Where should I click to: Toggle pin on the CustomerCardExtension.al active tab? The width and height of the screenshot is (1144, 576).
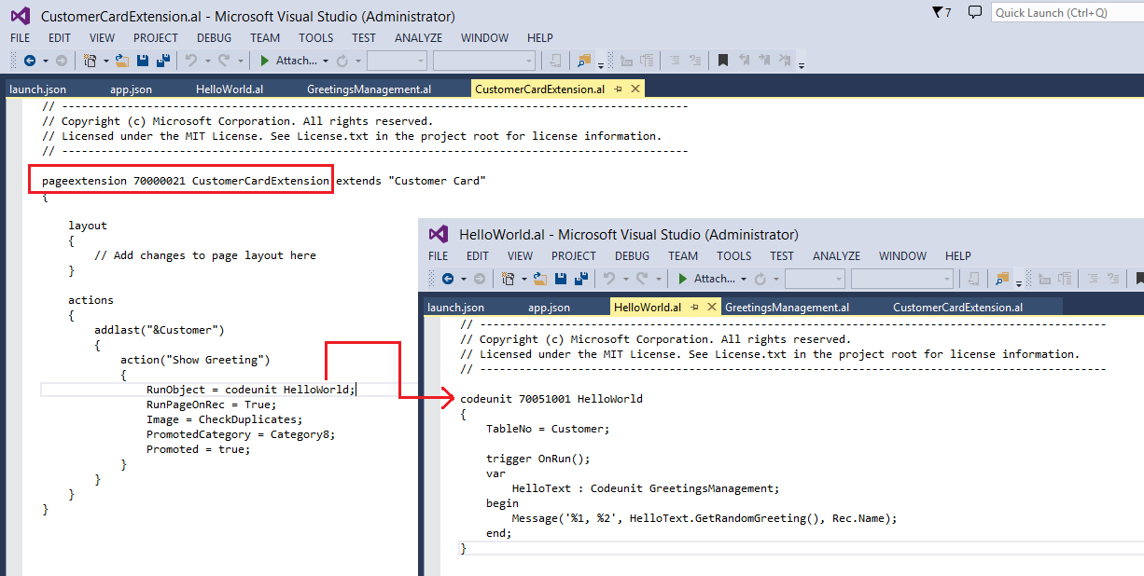coord(618,89)
